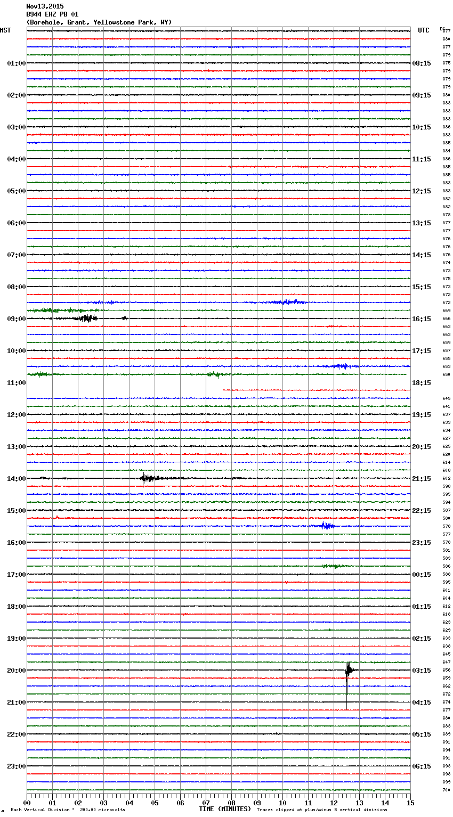Click the UTC timezone label
The height and width of the screenshot is (817, 453).
[424, 30]
